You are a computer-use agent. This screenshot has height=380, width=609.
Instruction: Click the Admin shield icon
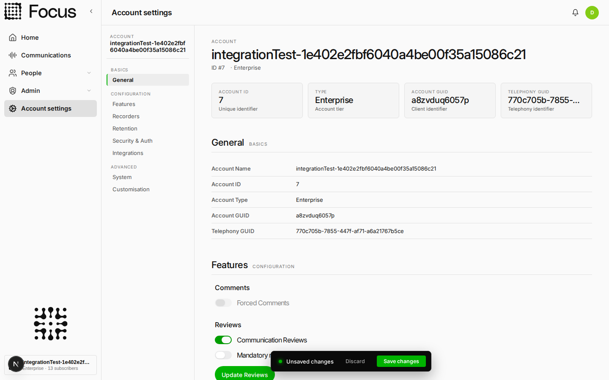(x=13, y=91)
